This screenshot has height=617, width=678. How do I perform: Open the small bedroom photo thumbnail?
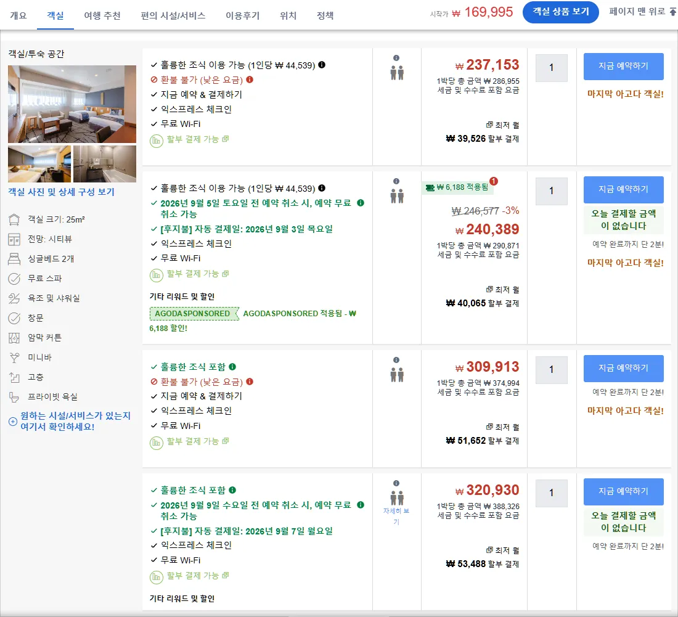(x=39, y=164)
